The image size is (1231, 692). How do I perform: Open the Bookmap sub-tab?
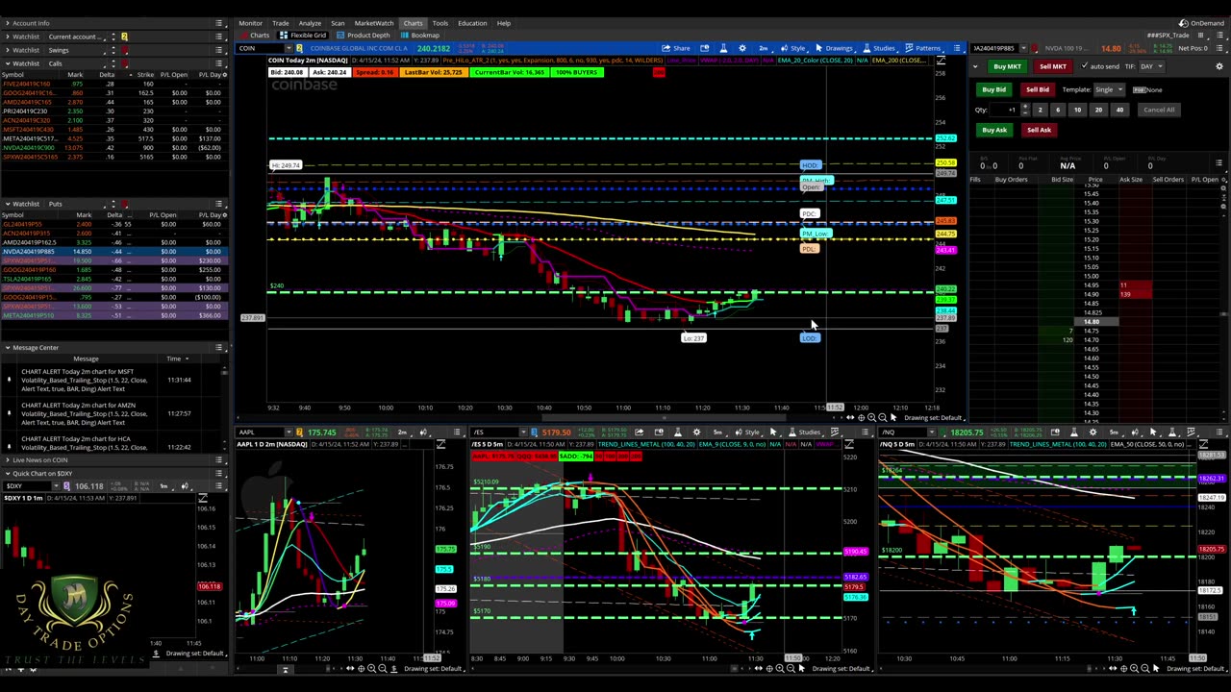click(x=421, y=36)
